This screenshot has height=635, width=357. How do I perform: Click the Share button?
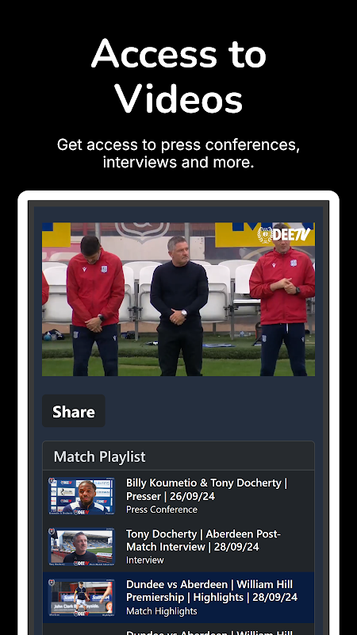[x=74, y=411]
